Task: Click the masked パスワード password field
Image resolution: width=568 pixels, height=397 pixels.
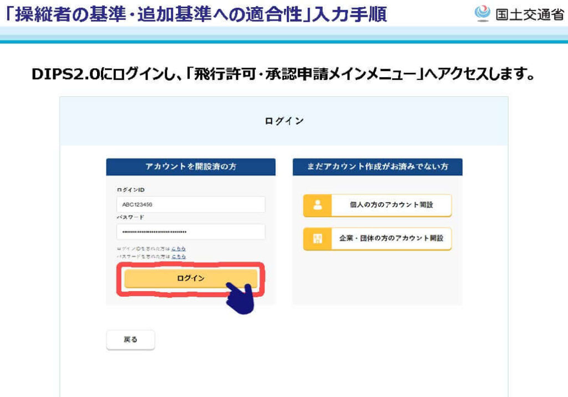Action: [x=190, y=231]
